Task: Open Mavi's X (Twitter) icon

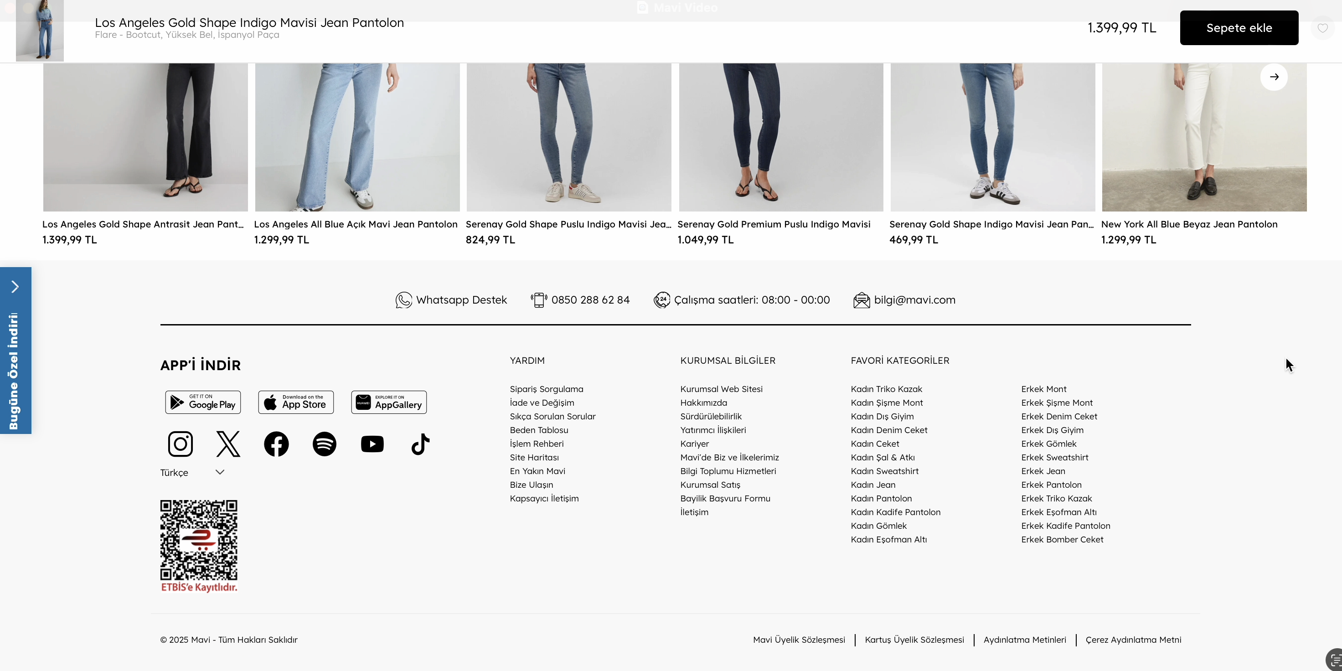Action: pos(228,444)
